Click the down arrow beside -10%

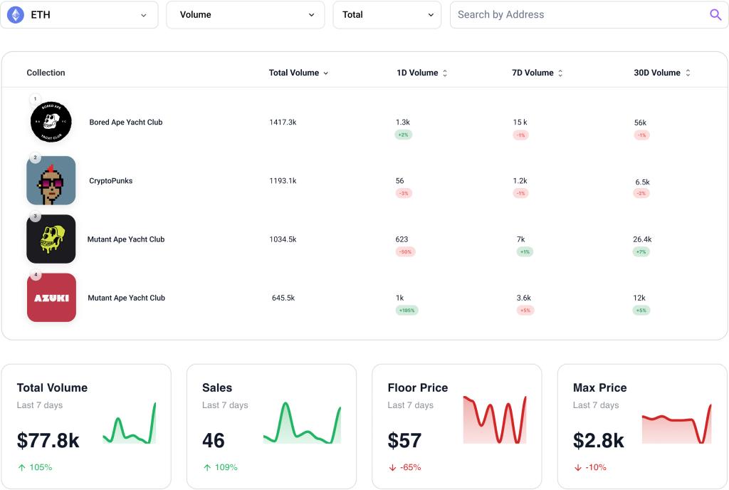(578, 468)
